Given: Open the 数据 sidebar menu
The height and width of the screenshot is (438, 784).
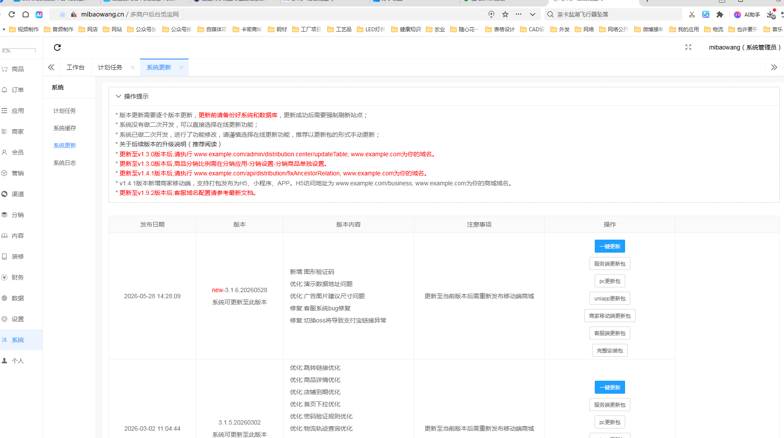Looking at the screenshot, I should pyautogui.click(x=21, y=298).
